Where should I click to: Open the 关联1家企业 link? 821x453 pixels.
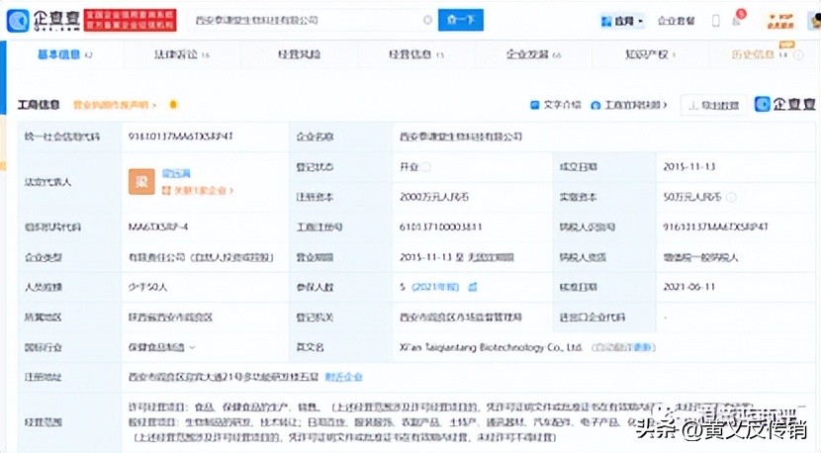click(x=197, y=191)
